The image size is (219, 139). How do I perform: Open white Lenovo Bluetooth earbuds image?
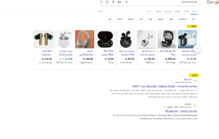64,39
